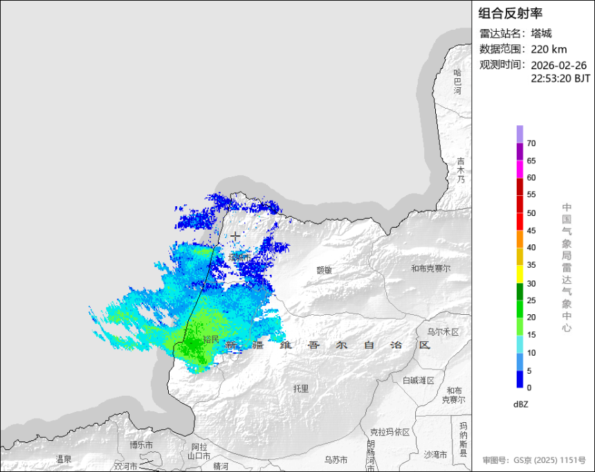Click the purple 65-70 dBZ swatch

coord(520,152)
